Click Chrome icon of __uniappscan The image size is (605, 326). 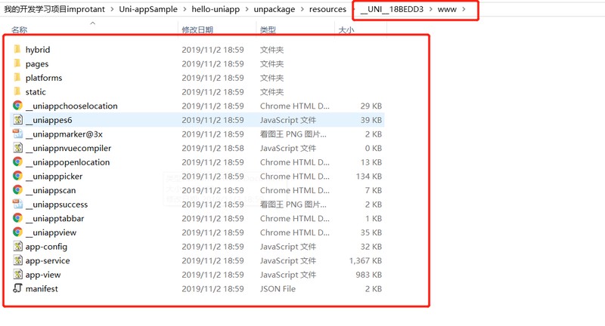17,189
